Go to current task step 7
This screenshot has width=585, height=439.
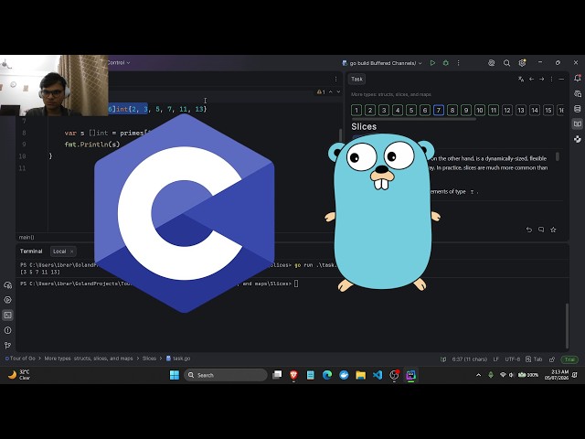click(x=439, y=110)
